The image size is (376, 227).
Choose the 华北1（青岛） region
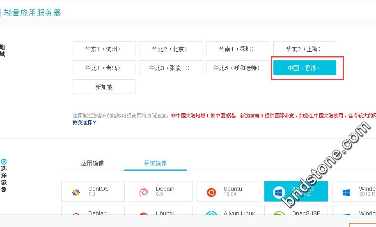click(x=104, y=68)
